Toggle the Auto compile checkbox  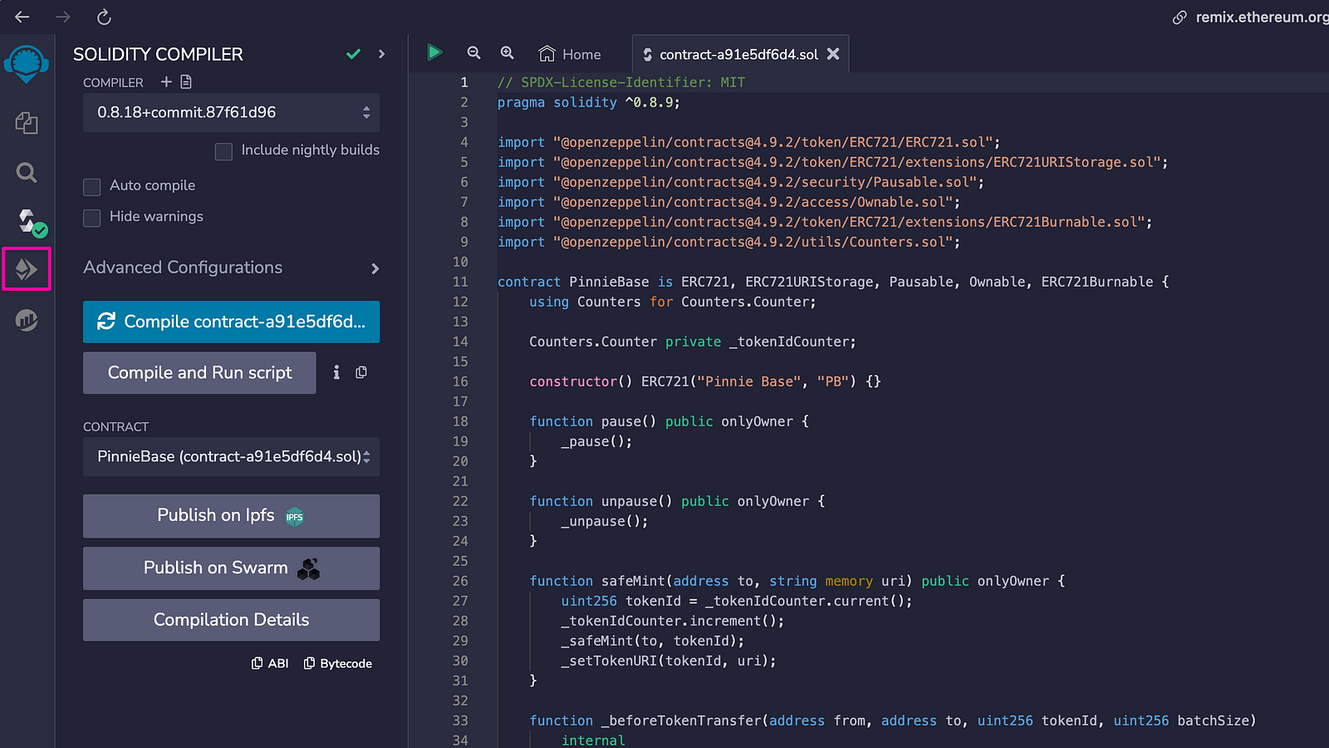tap(92, 186)
